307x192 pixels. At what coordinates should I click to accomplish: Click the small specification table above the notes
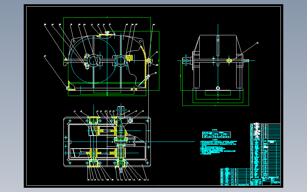click(x=216, y=134)
